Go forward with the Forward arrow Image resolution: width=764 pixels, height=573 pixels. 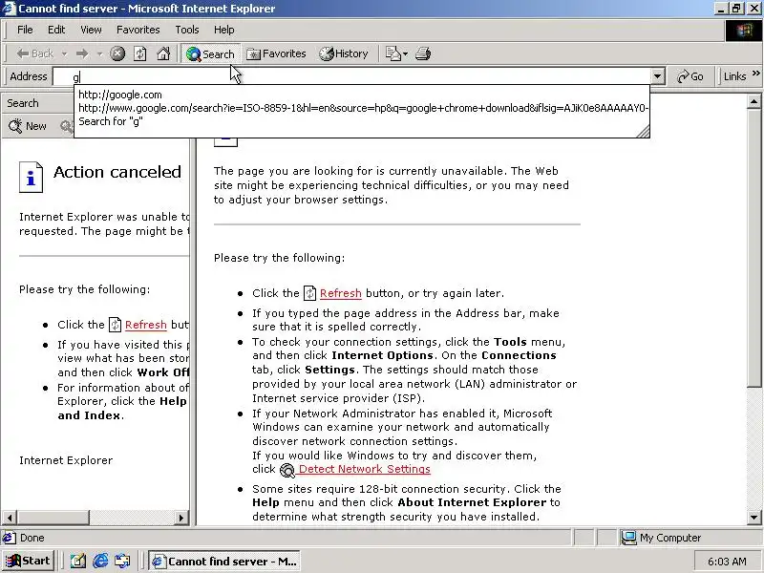(x=82, y=53)
